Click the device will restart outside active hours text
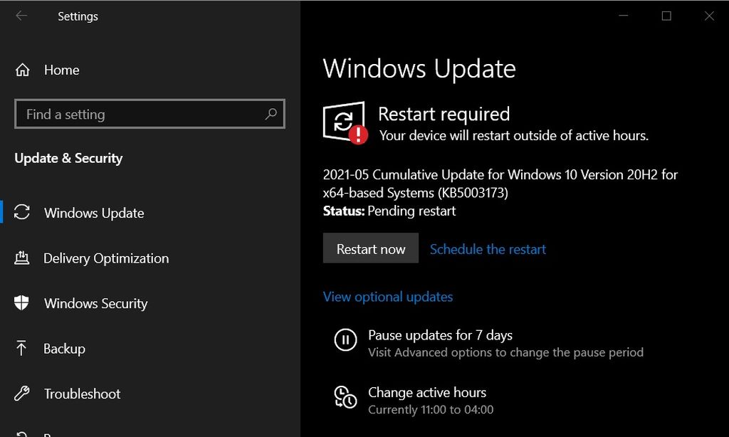The image size is (729, 437). point(514,135)
